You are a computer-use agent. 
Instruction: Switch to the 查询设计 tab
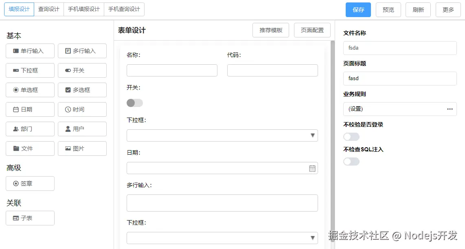click(48, 9)
